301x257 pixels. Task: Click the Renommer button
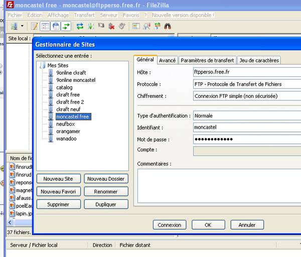106,192
